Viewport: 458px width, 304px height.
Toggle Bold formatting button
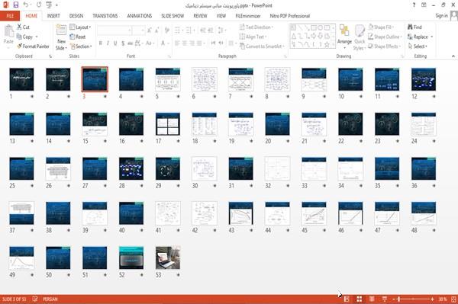coord(100,43)
